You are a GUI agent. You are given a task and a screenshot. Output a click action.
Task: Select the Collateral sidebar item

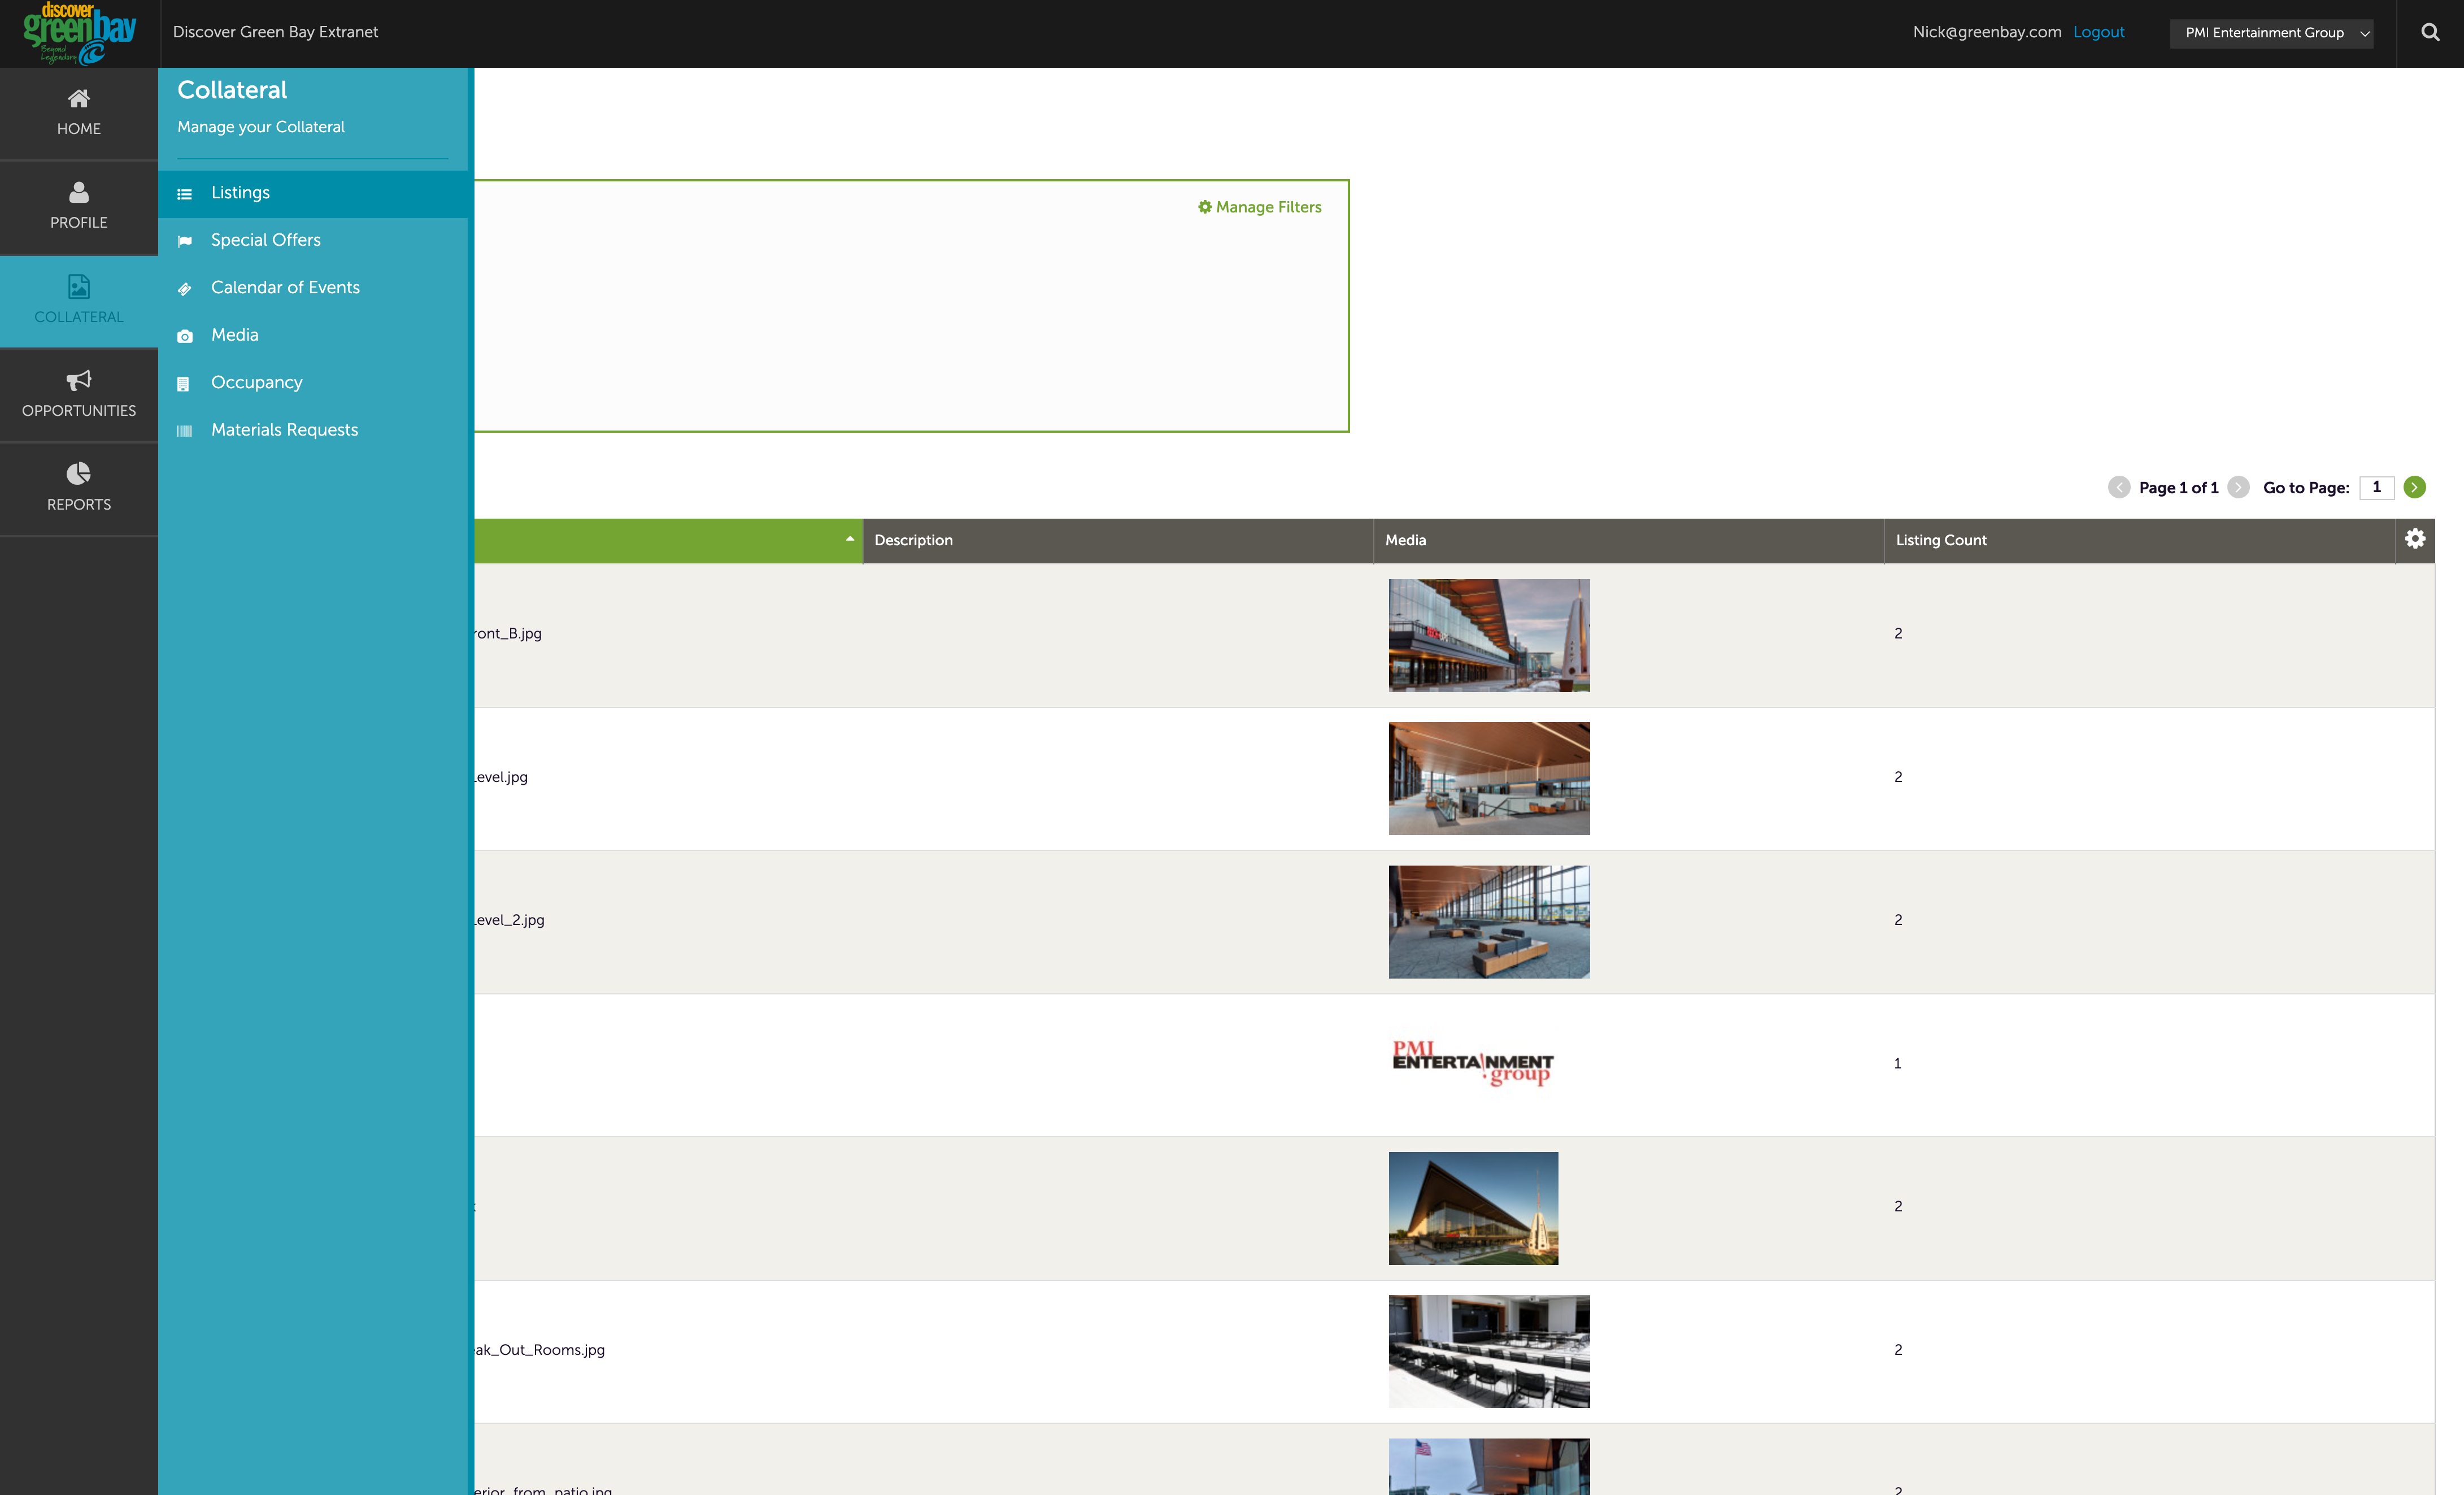click(79, 301)
